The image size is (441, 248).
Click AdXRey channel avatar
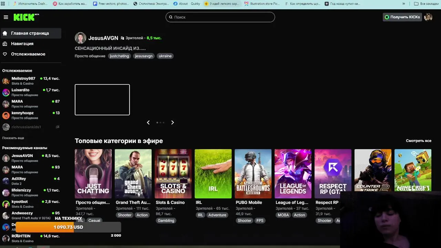coord(6,181)
